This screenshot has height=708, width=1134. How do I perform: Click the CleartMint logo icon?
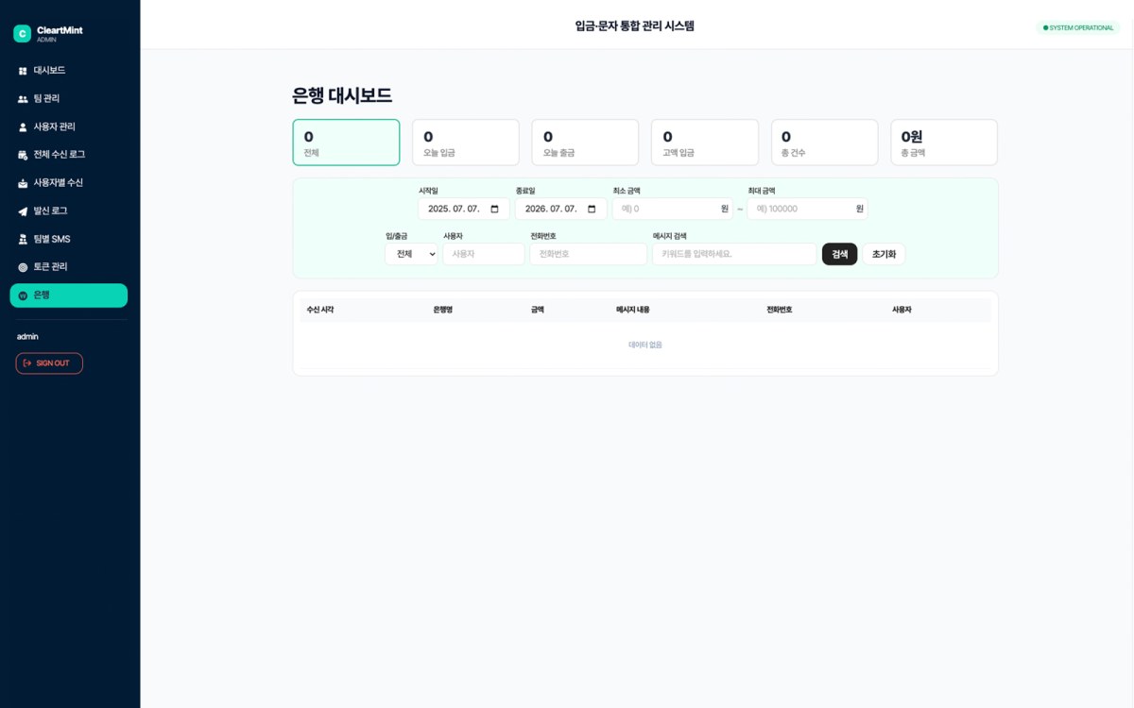tap(22, 34)
